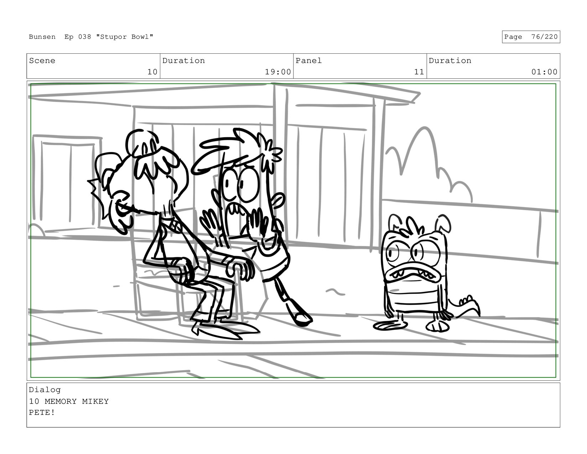587x454 pixels.
Task: Click the panel number '11' value
Action: [x=419, y=72]
